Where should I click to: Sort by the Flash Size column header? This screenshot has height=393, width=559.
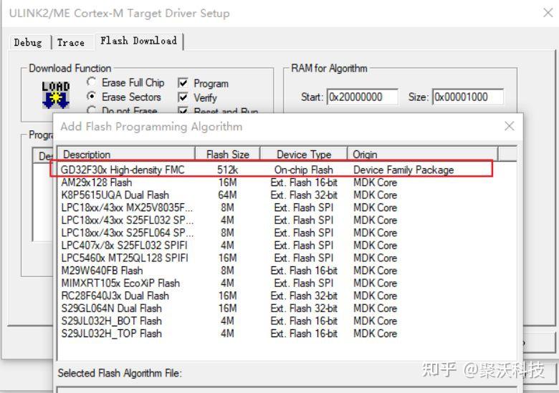pyautogui.click(x=227, y=154)
